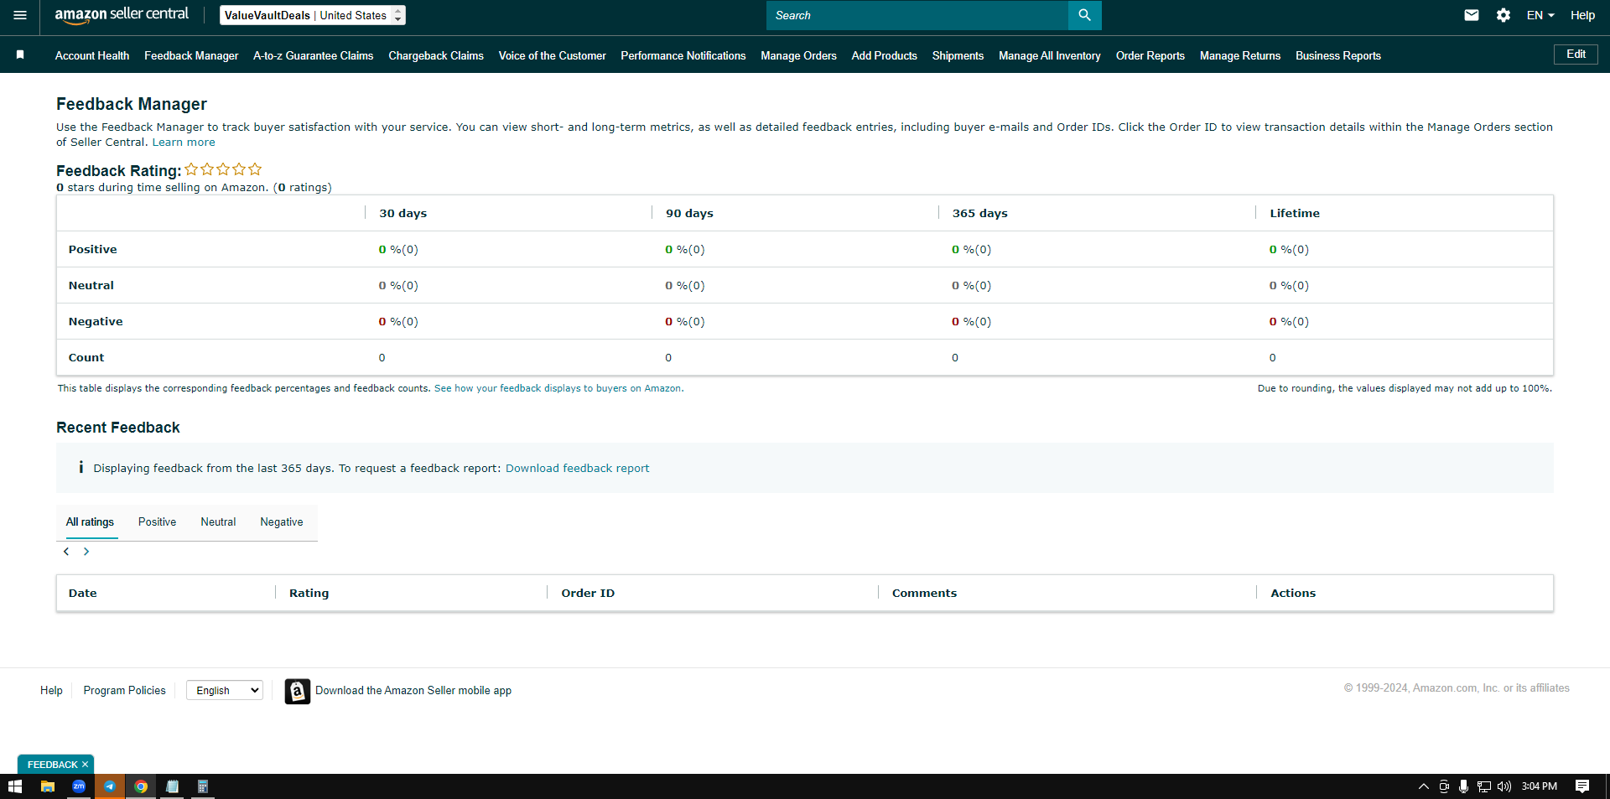Open Notepad from the taskbar
Screen dimensions: 1610x799
click(172, 786)
